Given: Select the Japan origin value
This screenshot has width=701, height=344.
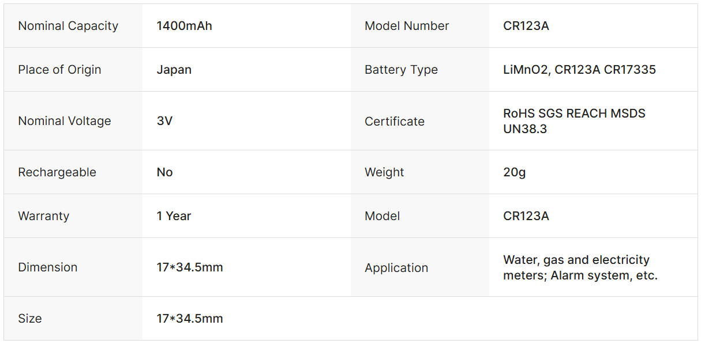Looking at the screenshot, I should pos(174,70).
